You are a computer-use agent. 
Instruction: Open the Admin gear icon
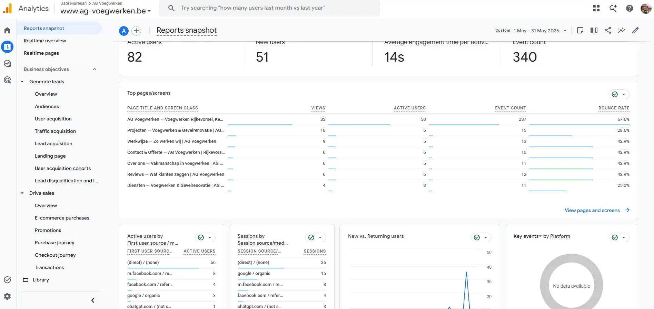tap(7, 296)
